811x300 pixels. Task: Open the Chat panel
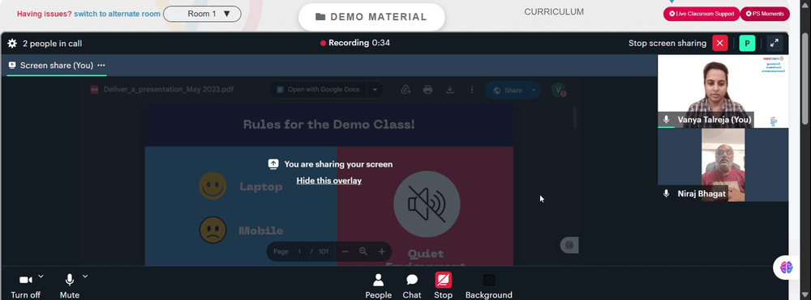[x=412, y=286]
